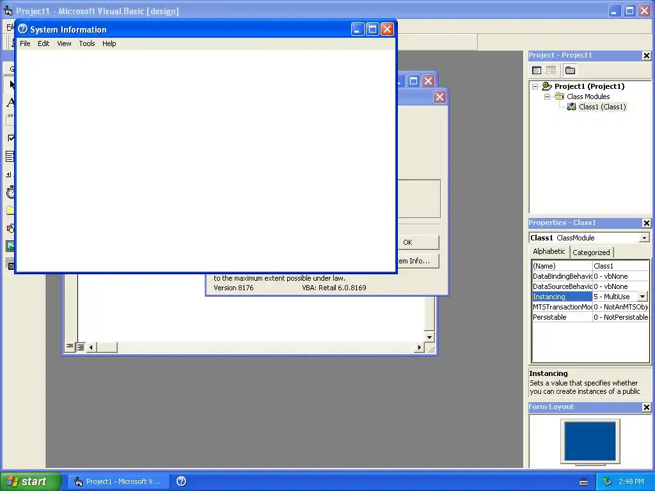This screenshot has height=491, width=655.
Task: Click Class Modules folder icon
Action: pos(559,97)
